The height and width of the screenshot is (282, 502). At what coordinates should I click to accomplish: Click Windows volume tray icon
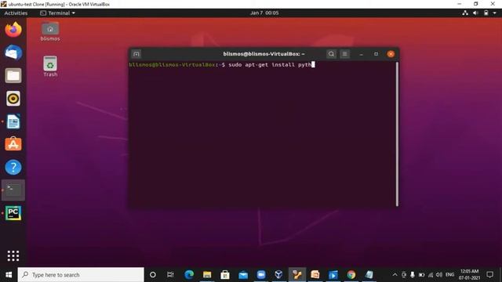tap(439, 275)
